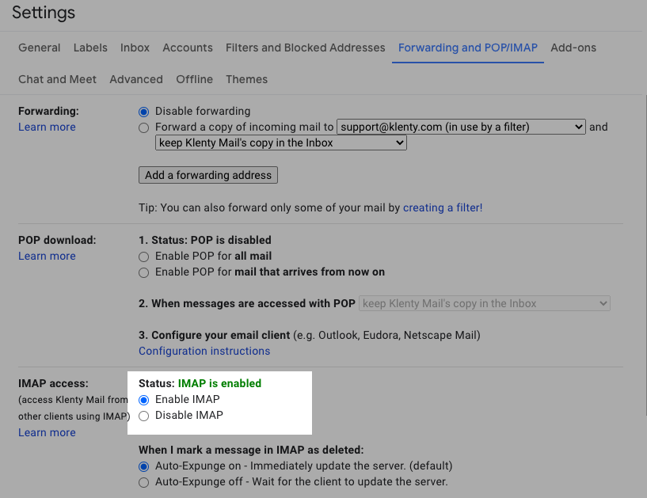Choose the Disable IMAP option
This screenshot has height=498, width=647.
pyautogui.click(x=143, y=416)
